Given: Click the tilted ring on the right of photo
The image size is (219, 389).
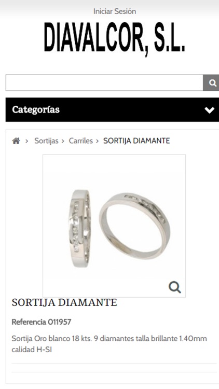Looking at the screenshot, I should (135, 226).
